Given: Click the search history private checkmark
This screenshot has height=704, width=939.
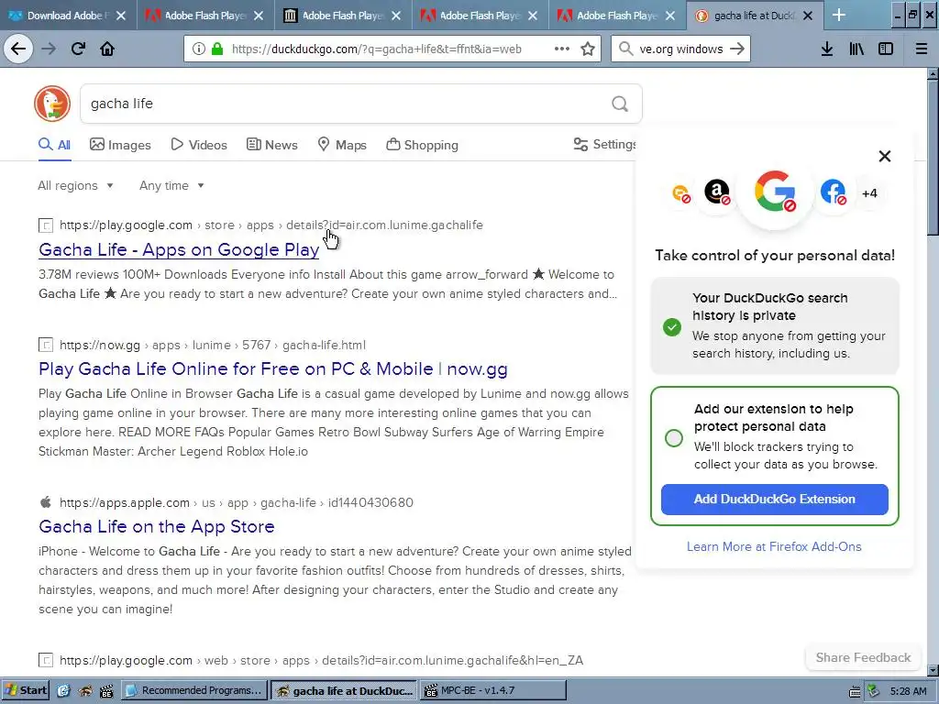Looking at the screenshot, I should pos(672,327).
